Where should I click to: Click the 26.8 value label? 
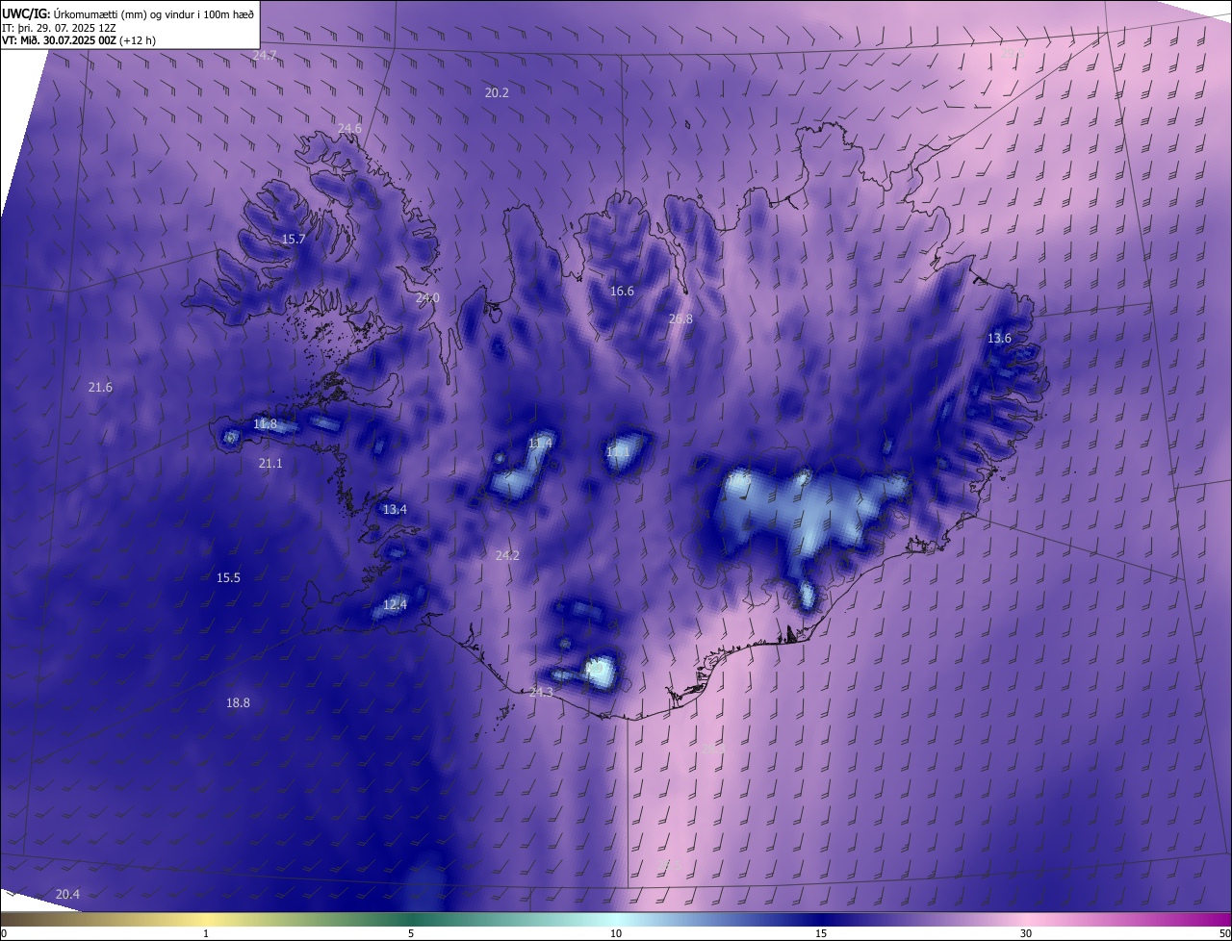(x=680, y=318)
